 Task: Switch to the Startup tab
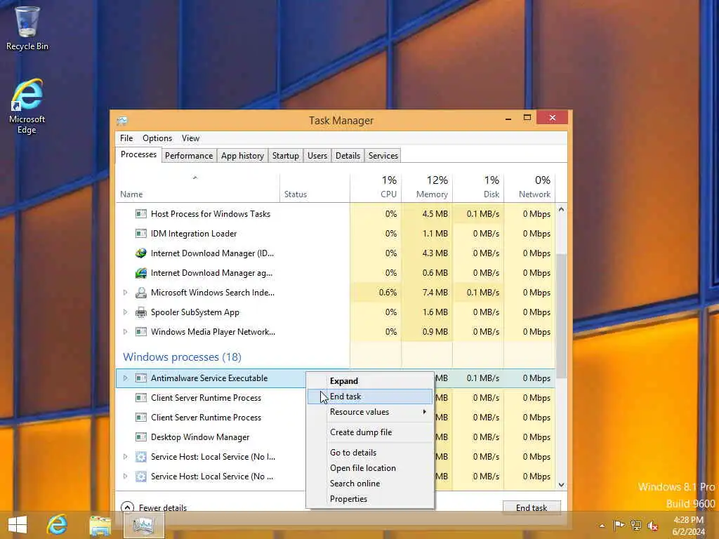point(286,156)
